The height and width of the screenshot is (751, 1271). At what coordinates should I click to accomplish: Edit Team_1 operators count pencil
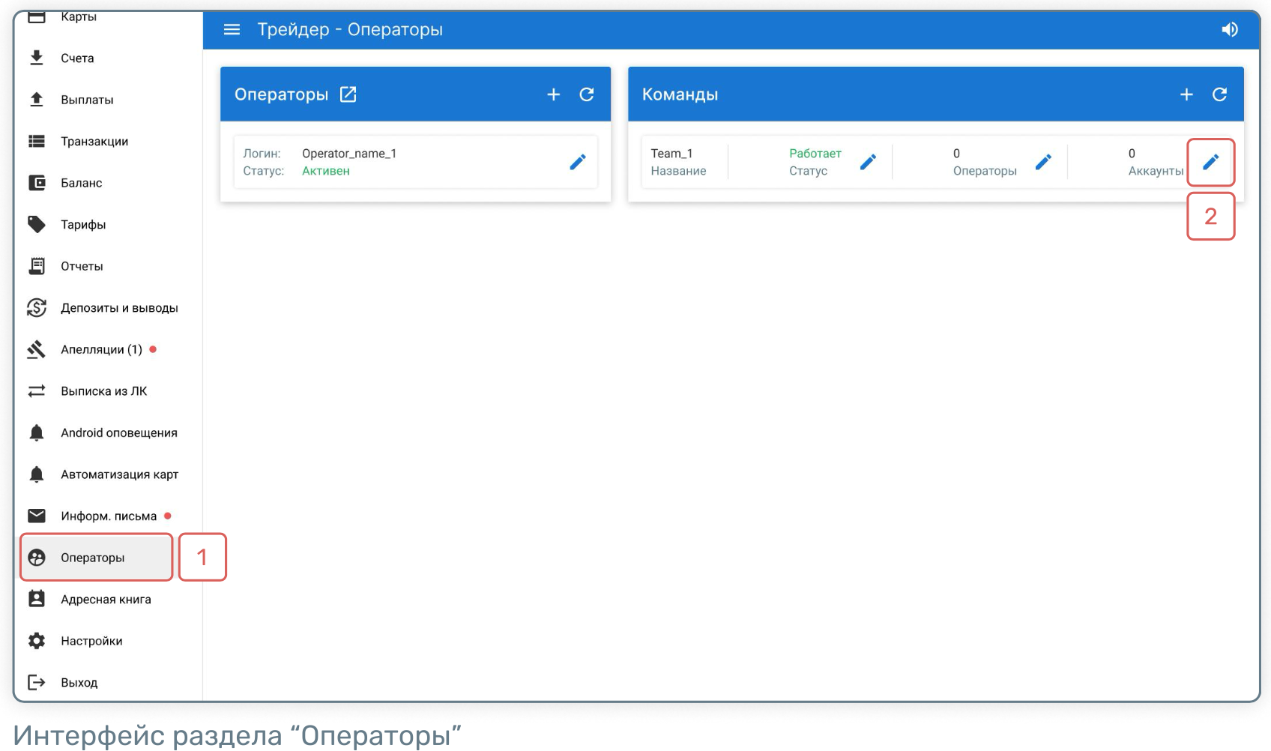pos(1043,162)
